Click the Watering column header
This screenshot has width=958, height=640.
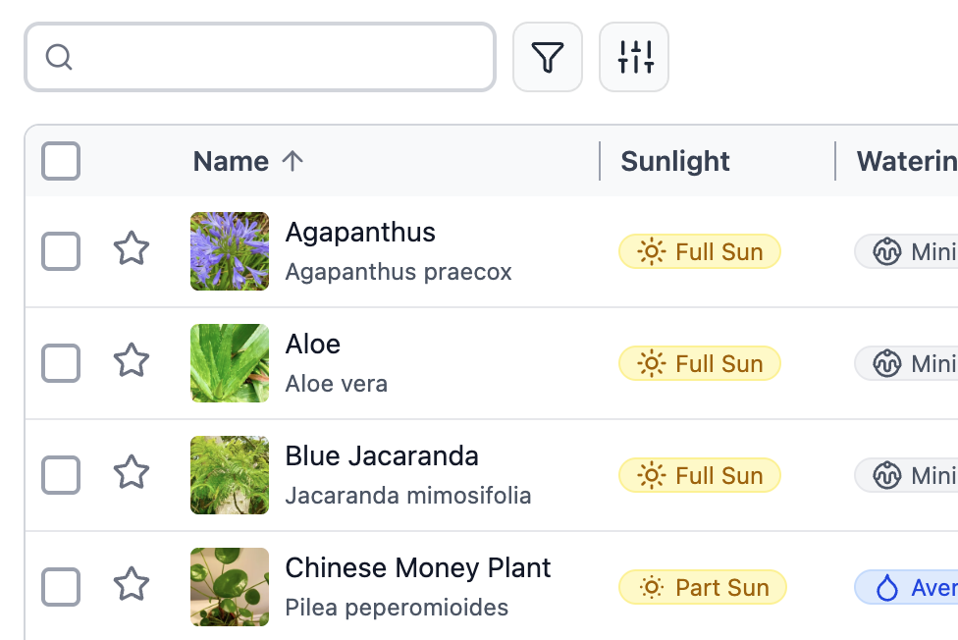[905, 161]
